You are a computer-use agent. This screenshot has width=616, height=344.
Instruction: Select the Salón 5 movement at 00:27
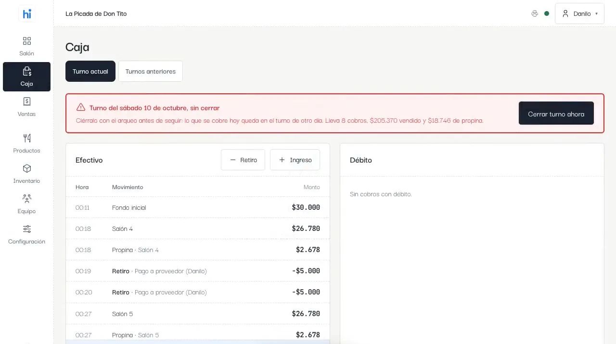198,314
